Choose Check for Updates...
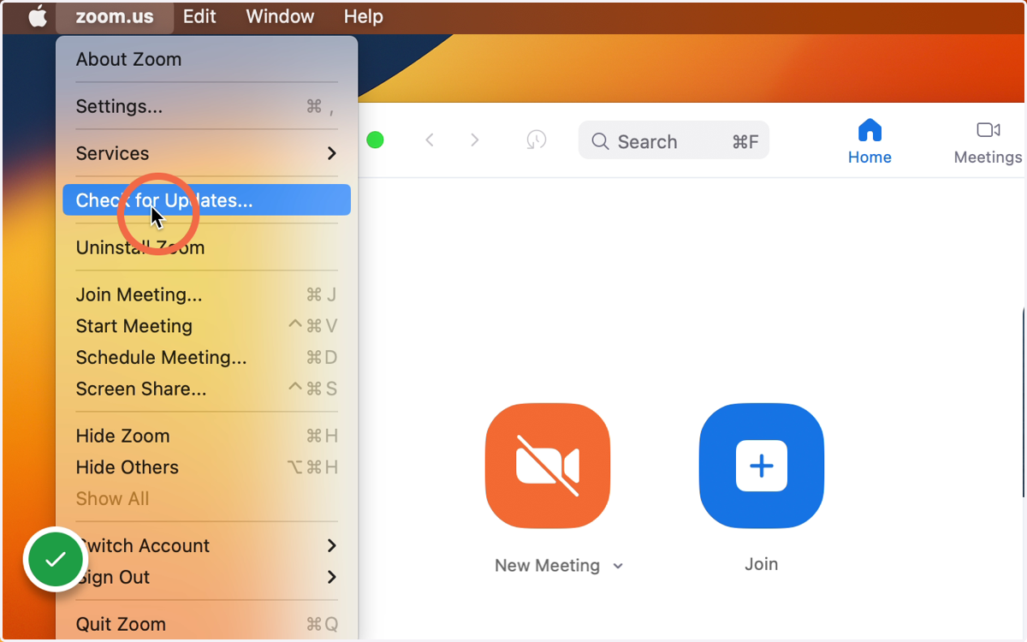 tap(206, 200)
